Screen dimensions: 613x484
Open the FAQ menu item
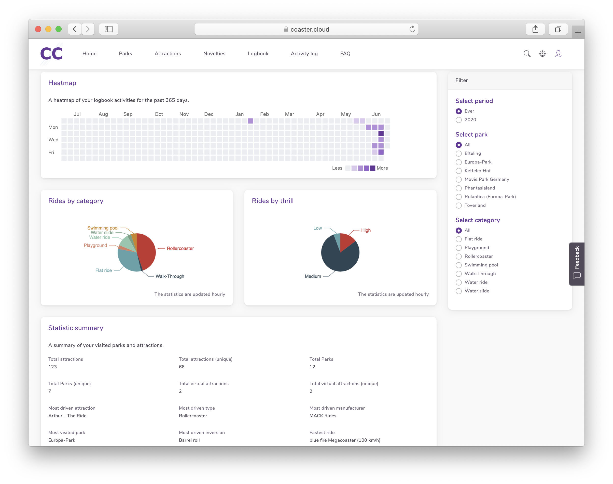345,53
